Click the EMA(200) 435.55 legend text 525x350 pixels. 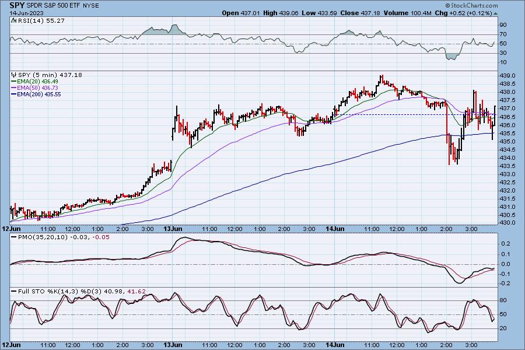[39, 94]
